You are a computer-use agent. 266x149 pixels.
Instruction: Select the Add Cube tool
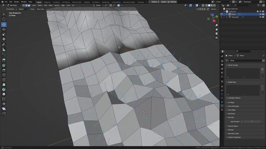click(x=4, y=55)
